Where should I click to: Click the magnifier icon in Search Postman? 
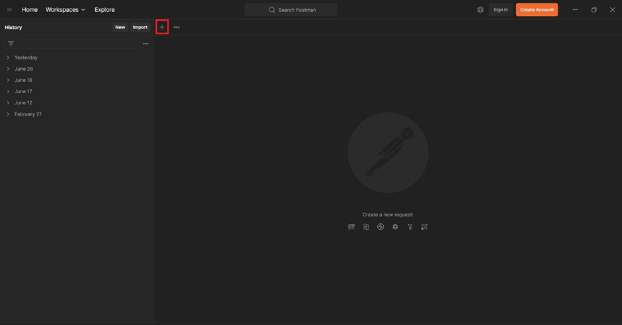tap(272, 10)
